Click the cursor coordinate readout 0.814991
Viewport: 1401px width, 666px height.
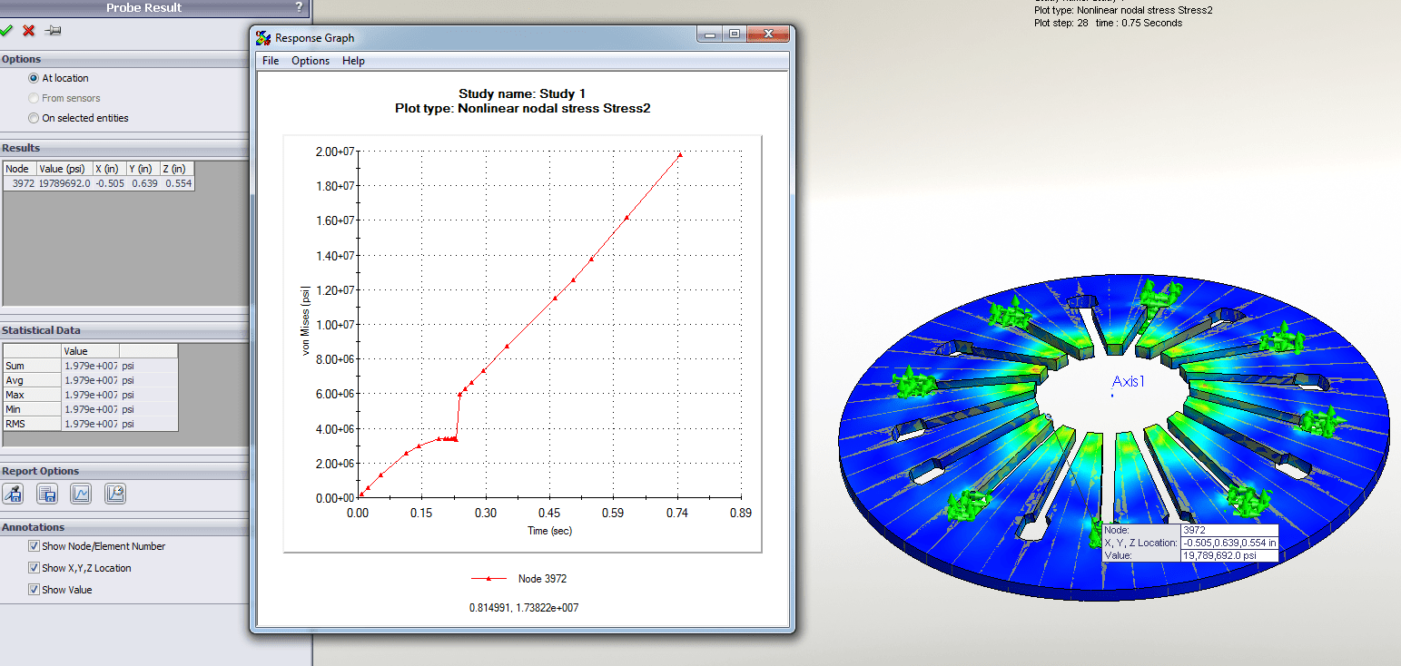[523, 608]
